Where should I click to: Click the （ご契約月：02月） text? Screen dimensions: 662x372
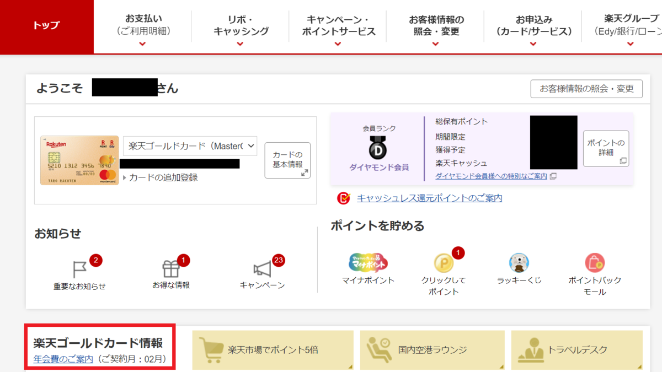point(131,360)
